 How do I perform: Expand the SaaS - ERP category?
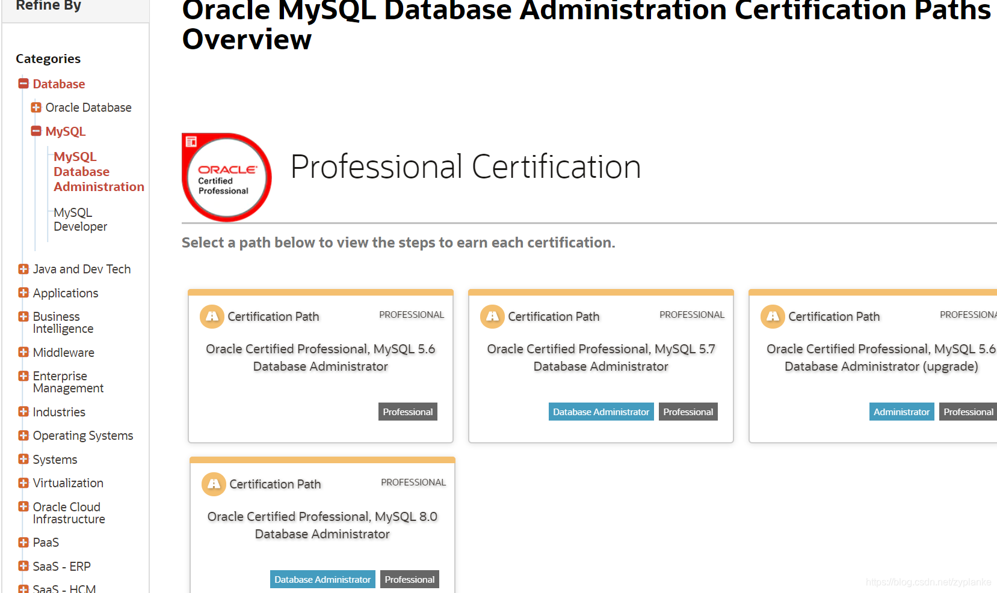pyautogui.click(x=23, y=566)
